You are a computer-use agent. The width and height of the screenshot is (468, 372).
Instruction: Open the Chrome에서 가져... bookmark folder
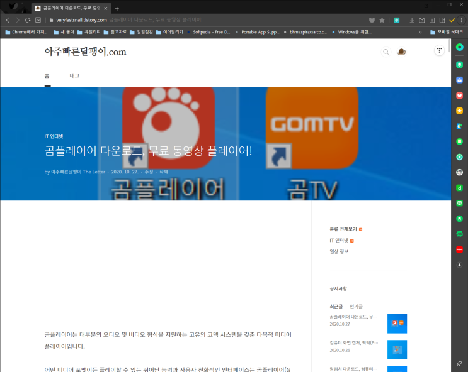click(26, 32)
